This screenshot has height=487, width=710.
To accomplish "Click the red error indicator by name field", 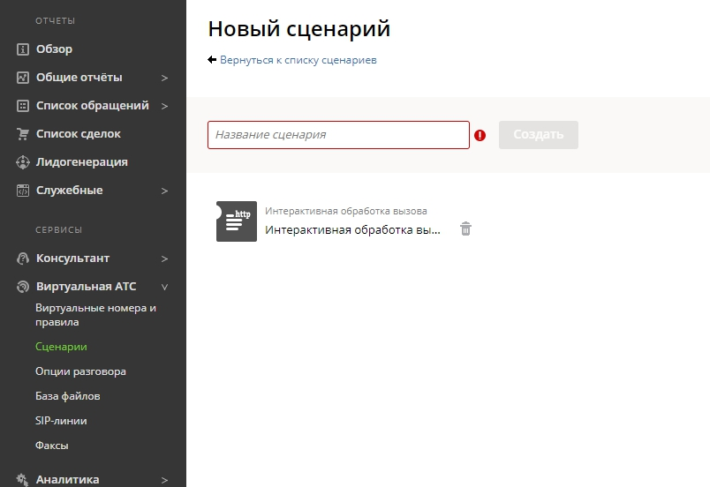I will pyautogui.click(x=480, y=135).
